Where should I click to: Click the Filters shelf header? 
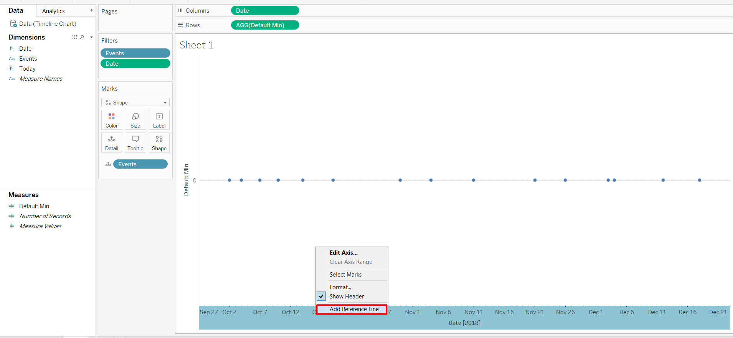(x=109, y=41)
